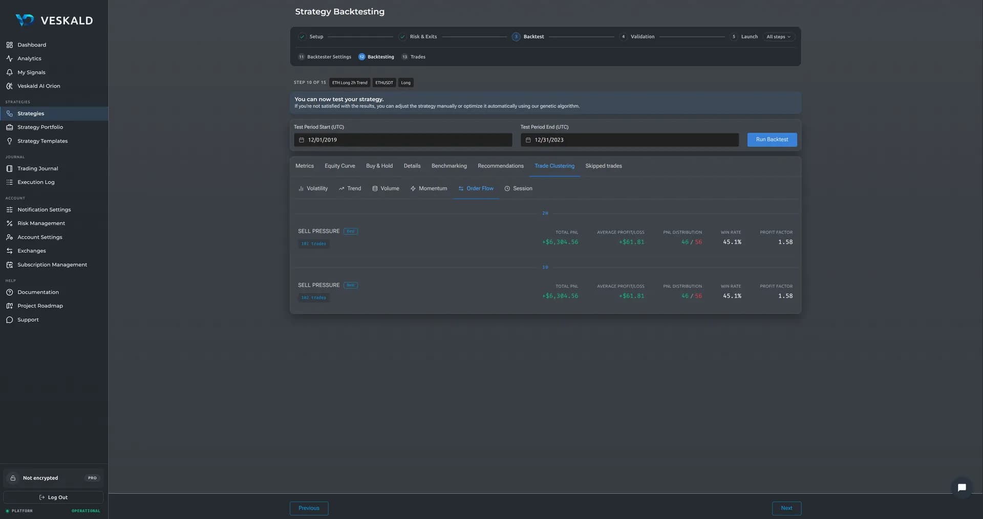
Task: Open Analytics via its pulse icon
Action: tap(9, 59)
